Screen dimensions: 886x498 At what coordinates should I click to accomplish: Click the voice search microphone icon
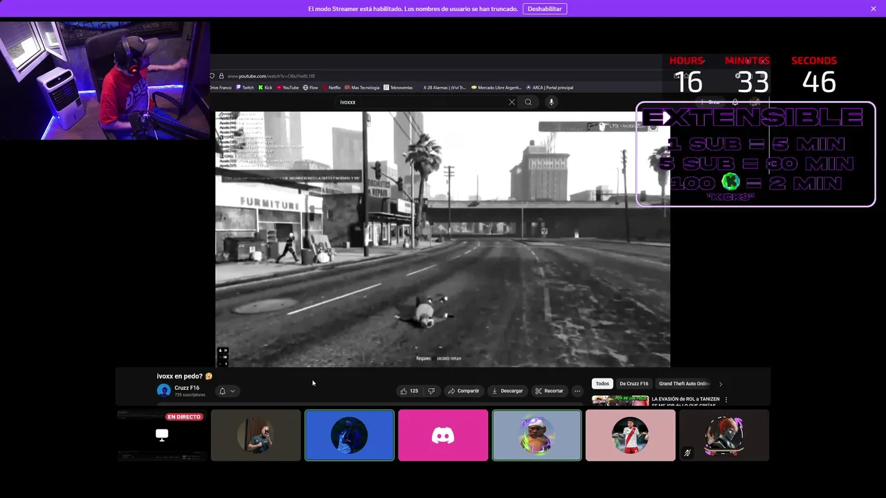(552, 102)
